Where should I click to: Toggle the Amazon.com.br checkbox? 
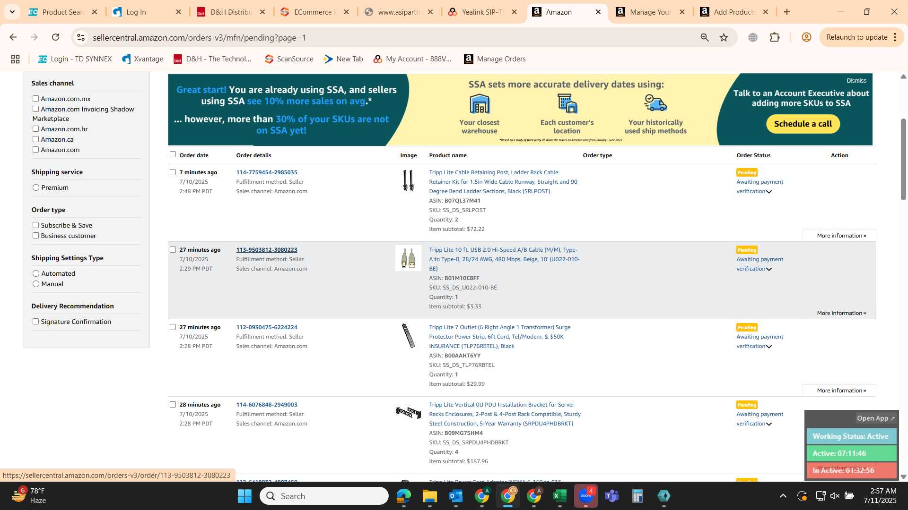35,128
